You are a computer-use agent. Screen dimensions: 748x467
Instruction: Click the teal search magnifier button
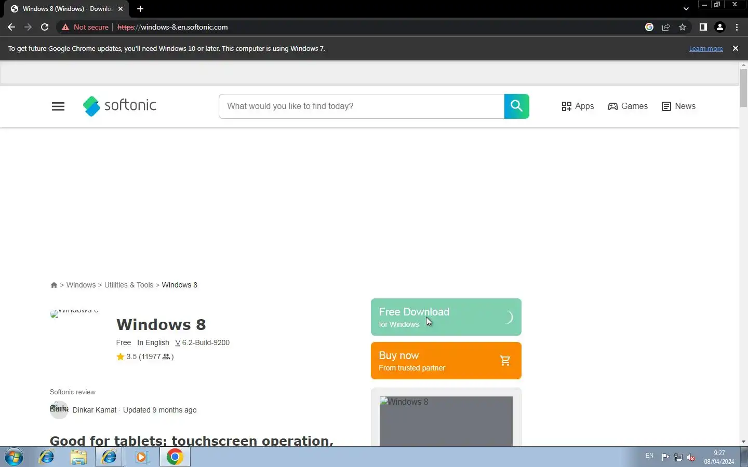[516, 106]
